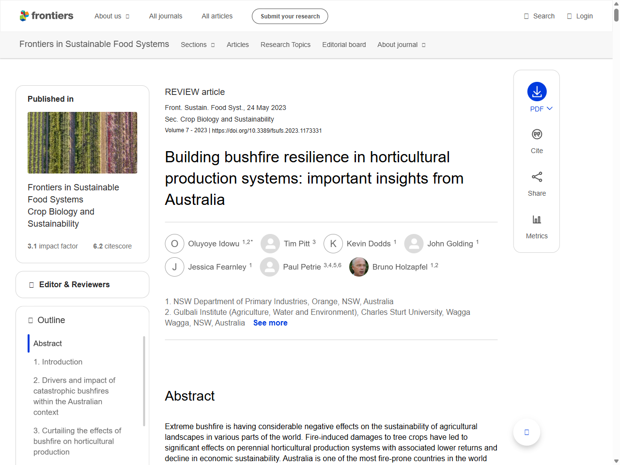Click the '6.2 citescore' text
620x465 pixels.
coord(112,246)
